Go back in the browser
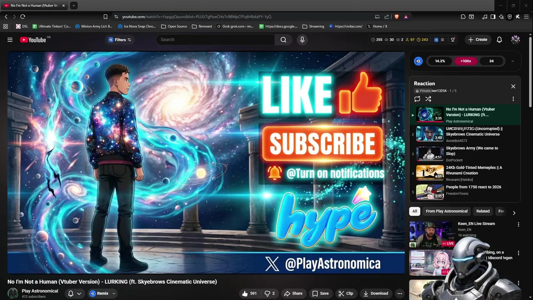533x300 pixels. (x=6, y=17)
